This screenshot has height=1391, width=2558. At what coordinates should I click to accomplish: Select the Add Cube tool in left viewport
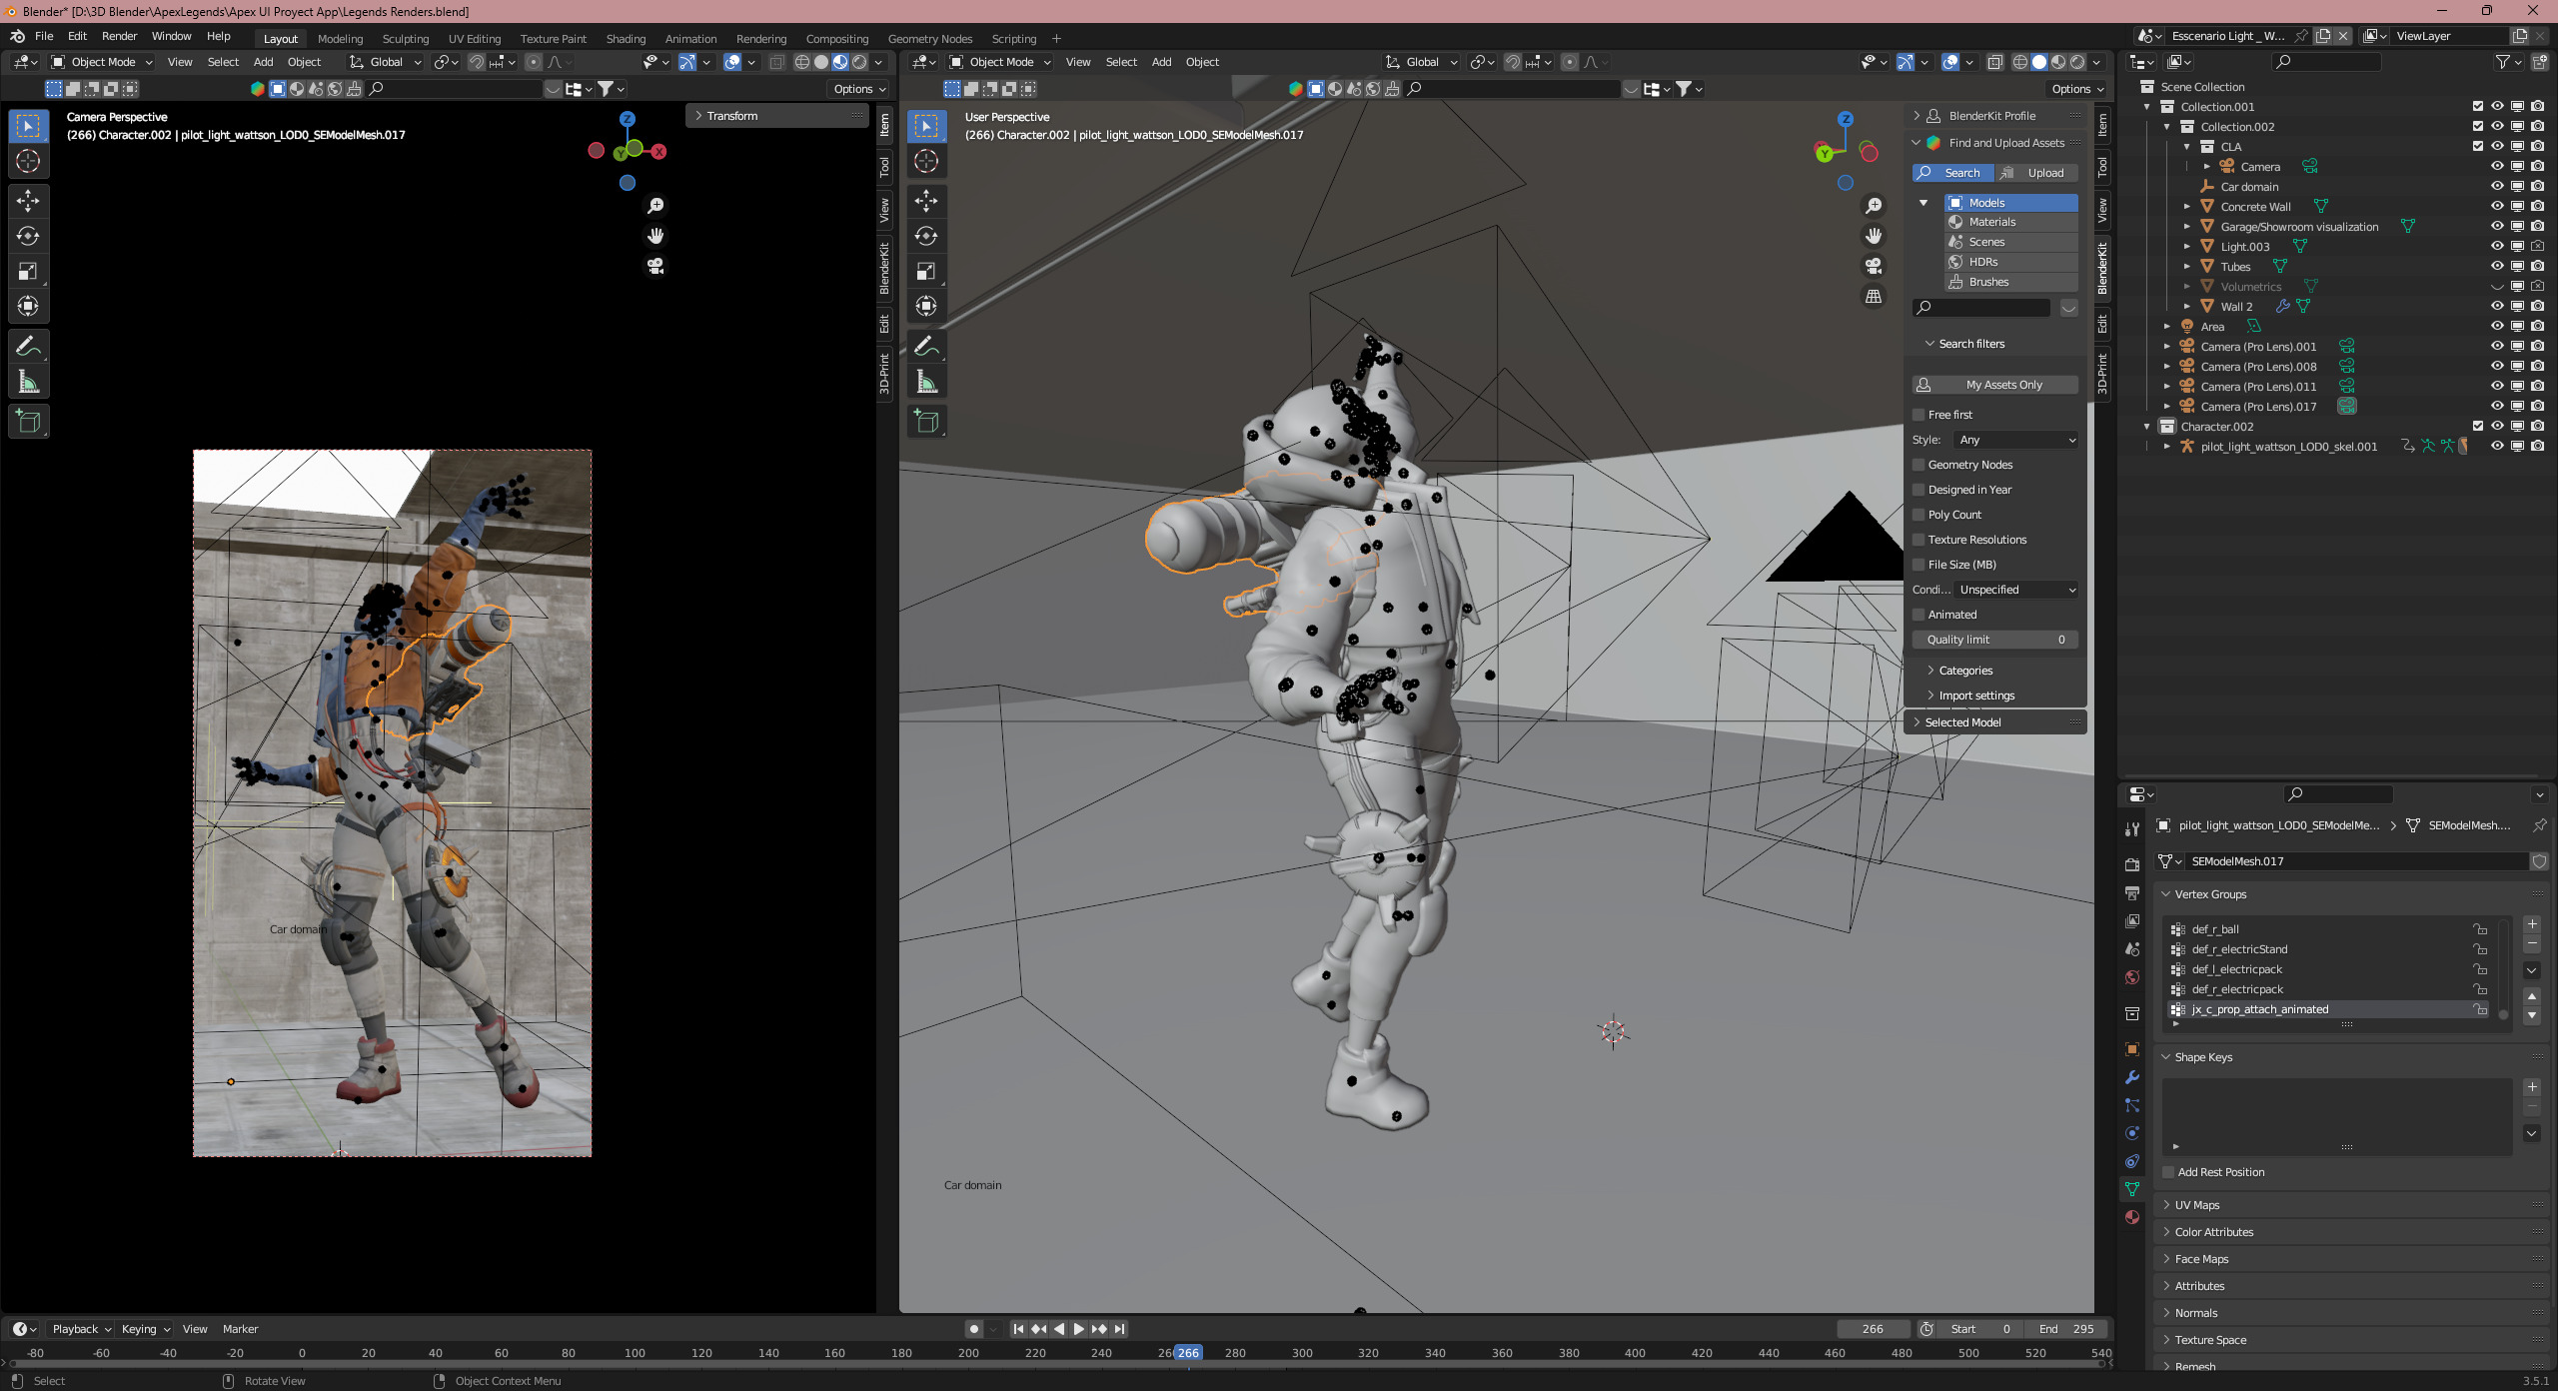pyautogui.click(x=28, y=422)
